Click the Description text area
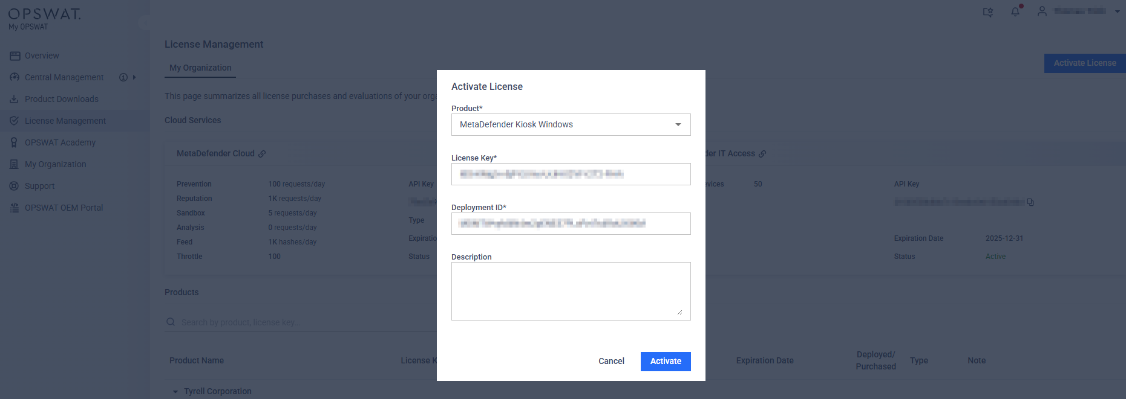The height and width of the screenshot is (399, 1126). (571, 291)
